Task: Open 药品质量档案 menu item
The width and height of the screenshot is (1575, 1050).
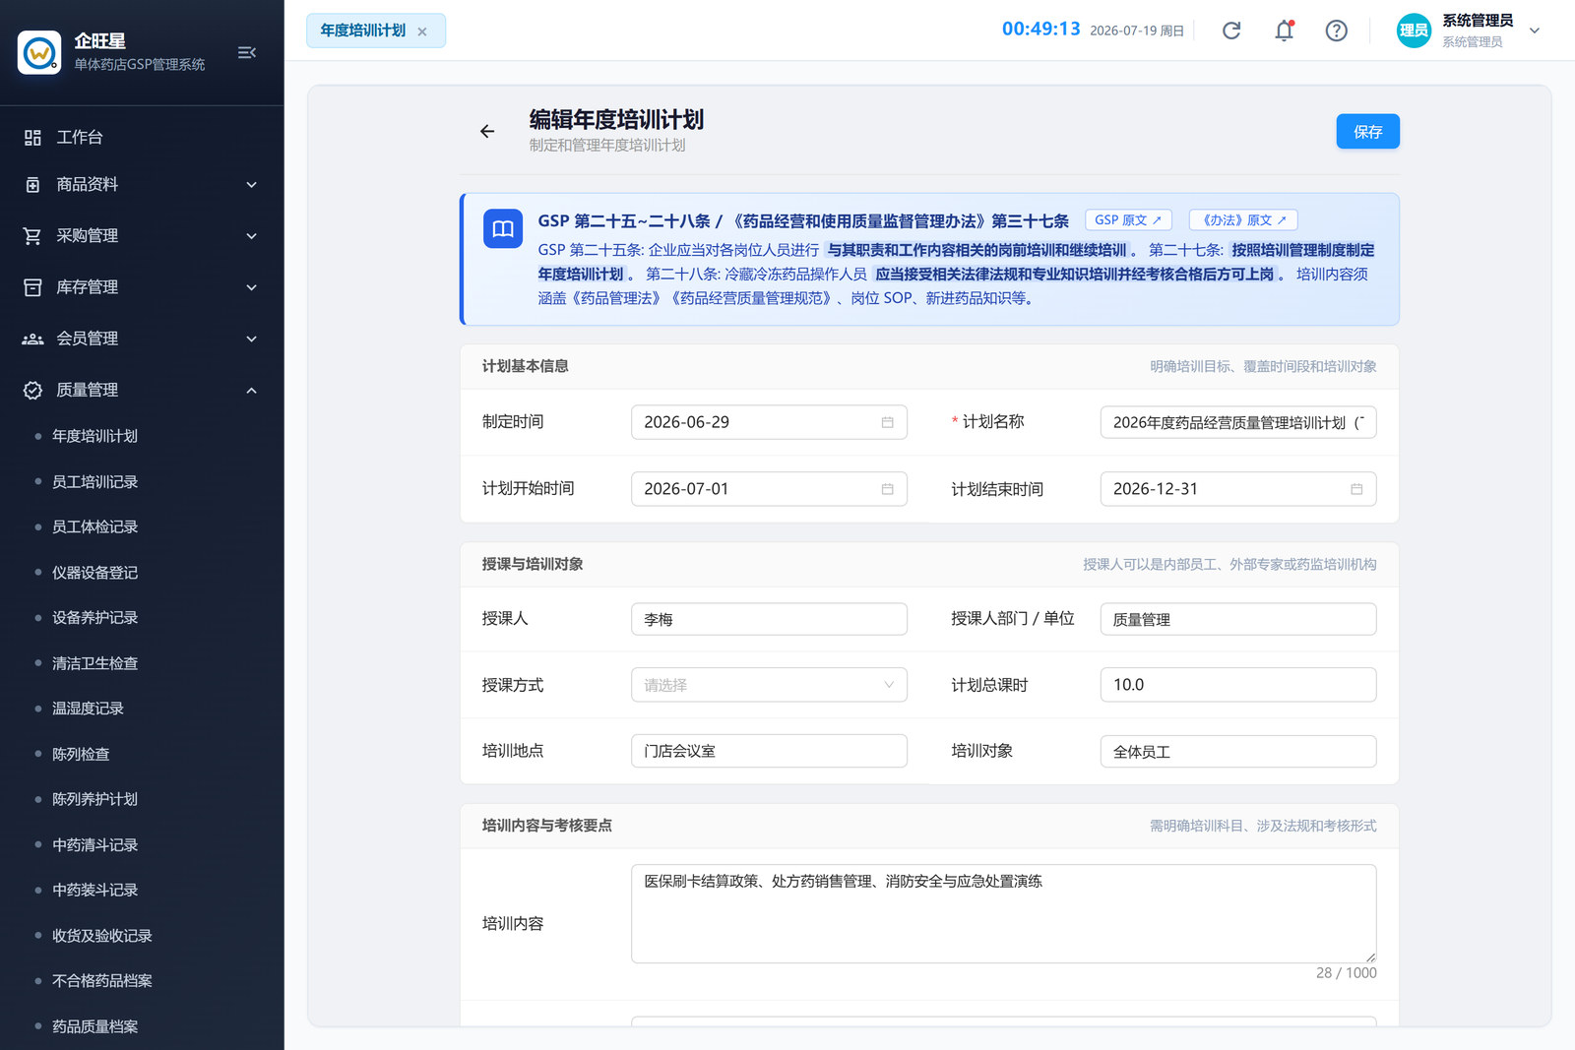Action: pos(94,1026)
